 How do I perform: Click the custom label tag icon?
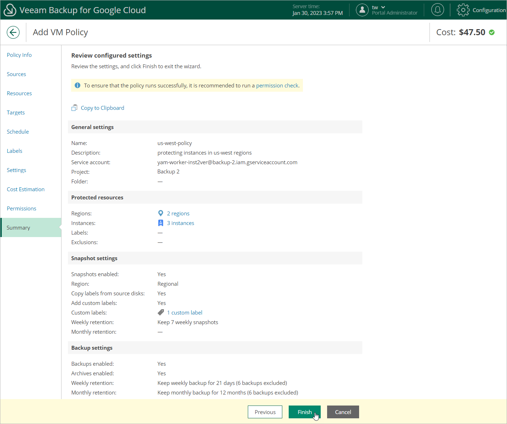pyautogui.click(x=161, y=312)
